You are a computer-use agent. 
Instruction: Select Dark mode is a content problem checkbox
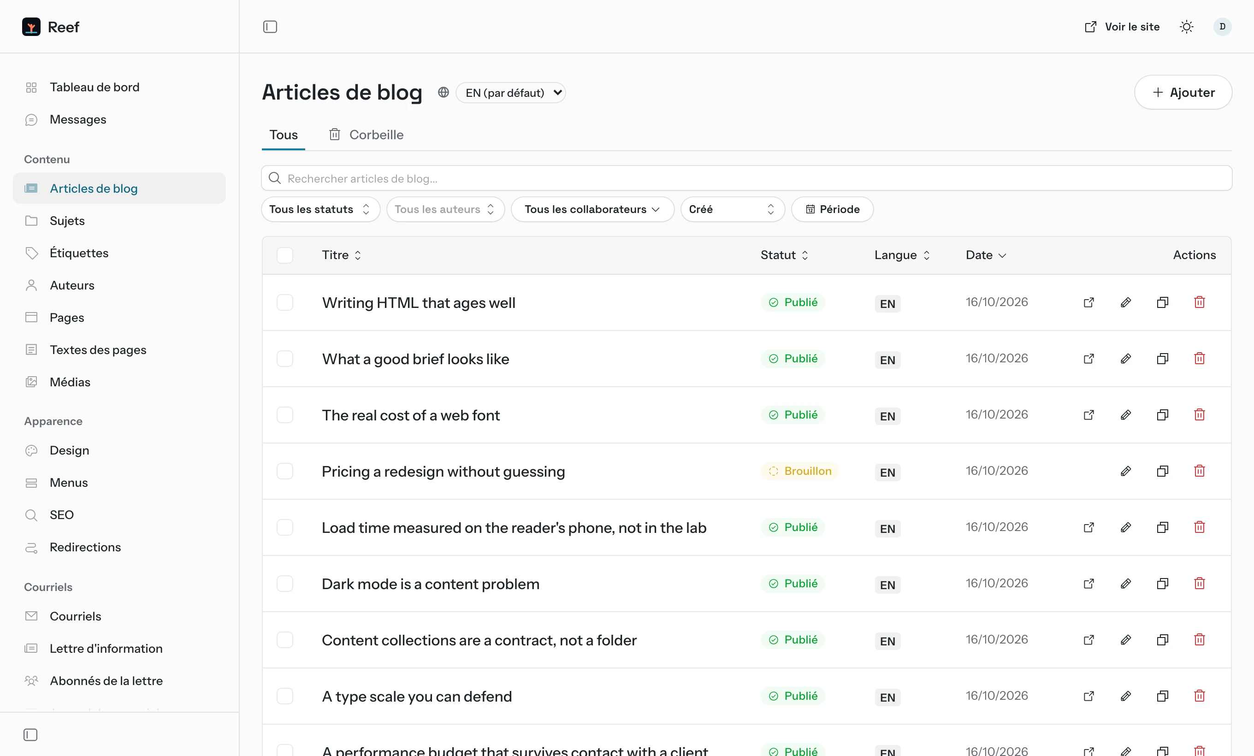pos(284,584)
